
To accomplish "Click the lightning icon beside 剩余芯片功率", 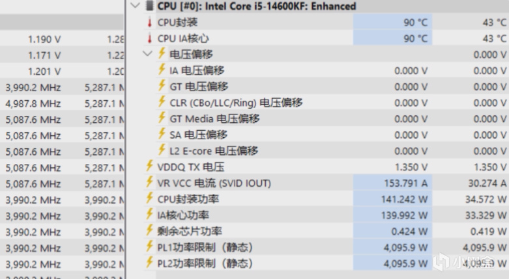I will pyautogui.click(x=151, y=231).
